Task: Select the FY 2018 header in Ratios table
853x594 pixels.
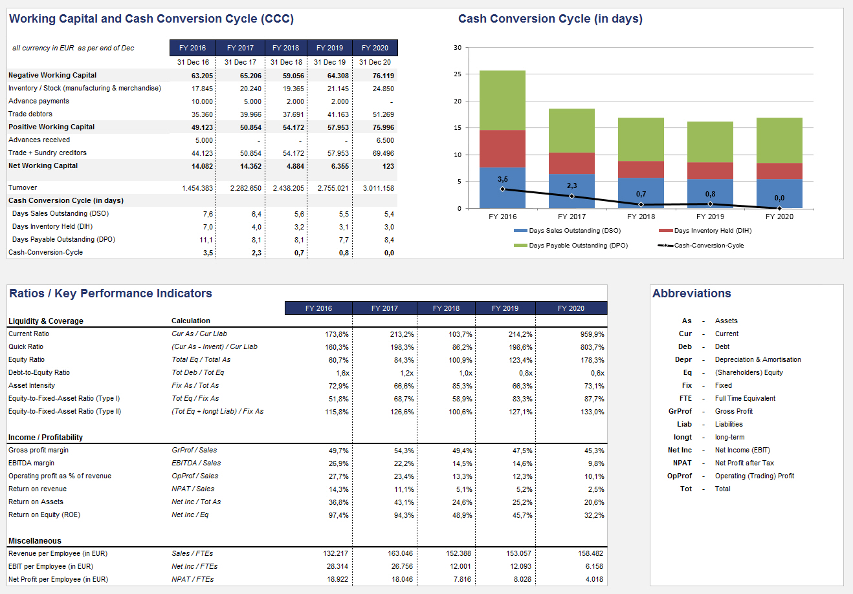Action: (x=446, y=308)
